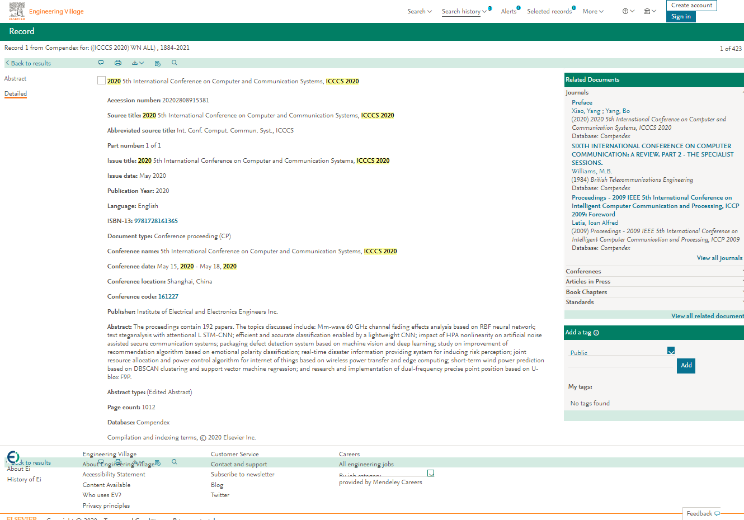Select the record checkbox beside the title
744x520 pixels.
[101, 81]
